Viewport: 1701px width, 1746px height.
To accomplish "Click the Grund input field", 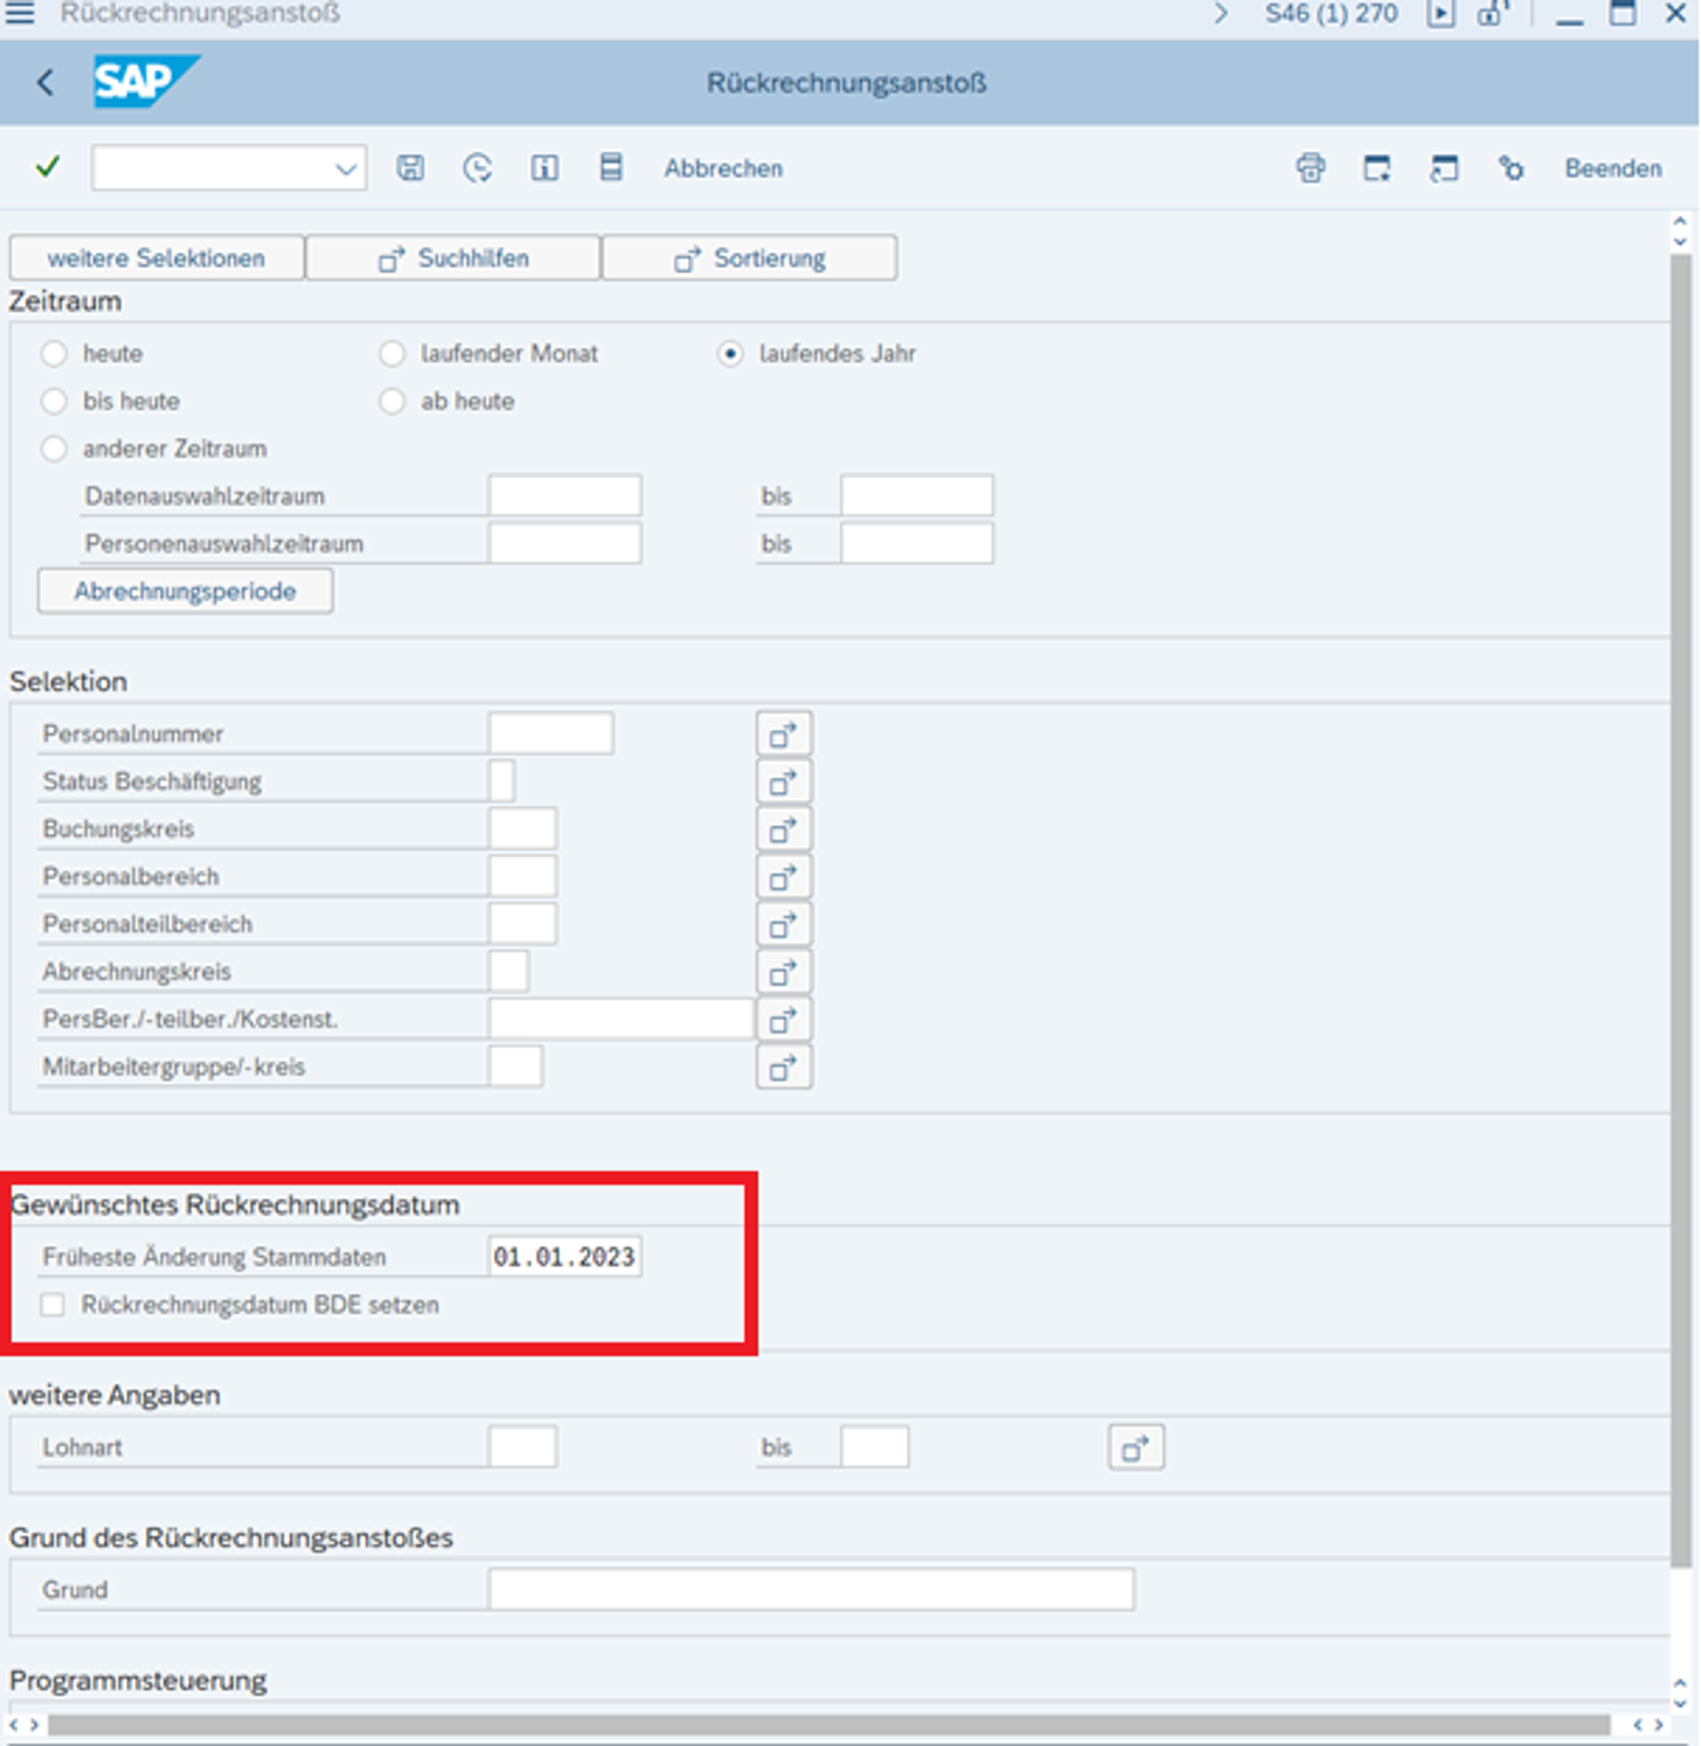I will pos(811,1590).
